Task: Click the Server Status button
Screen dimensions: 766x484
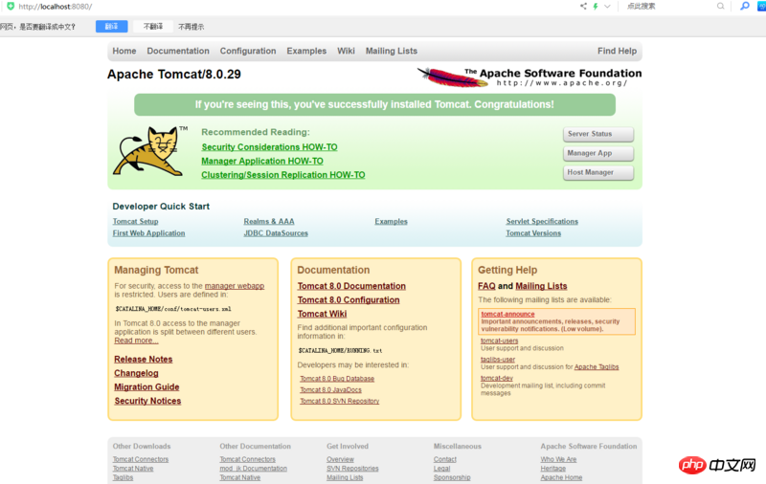Action: 597,134
